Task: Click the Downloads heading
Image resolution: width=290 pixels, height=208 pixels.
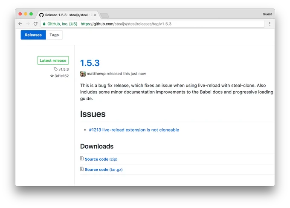Action: (97, 146)
